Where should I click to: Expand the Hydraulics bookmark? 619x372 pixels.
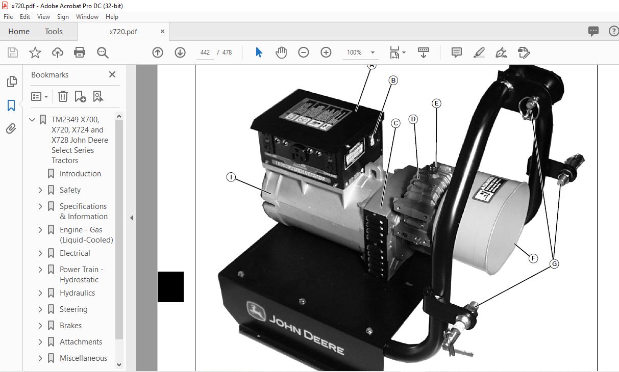pyautogui.click(x=40, y=293)
